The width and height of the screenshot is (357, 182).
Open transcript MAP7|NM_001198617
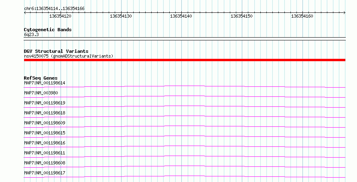45,173
